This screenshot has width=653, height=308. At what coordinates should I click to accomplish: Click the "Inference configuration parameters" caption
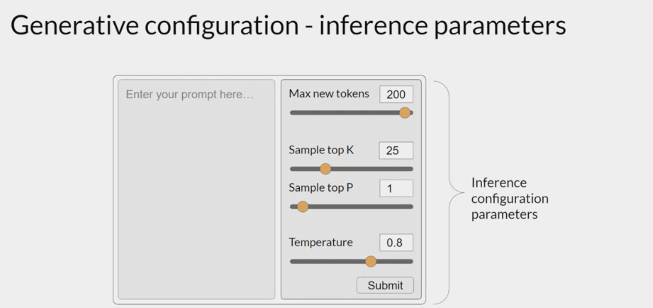(x=510, y=199)
